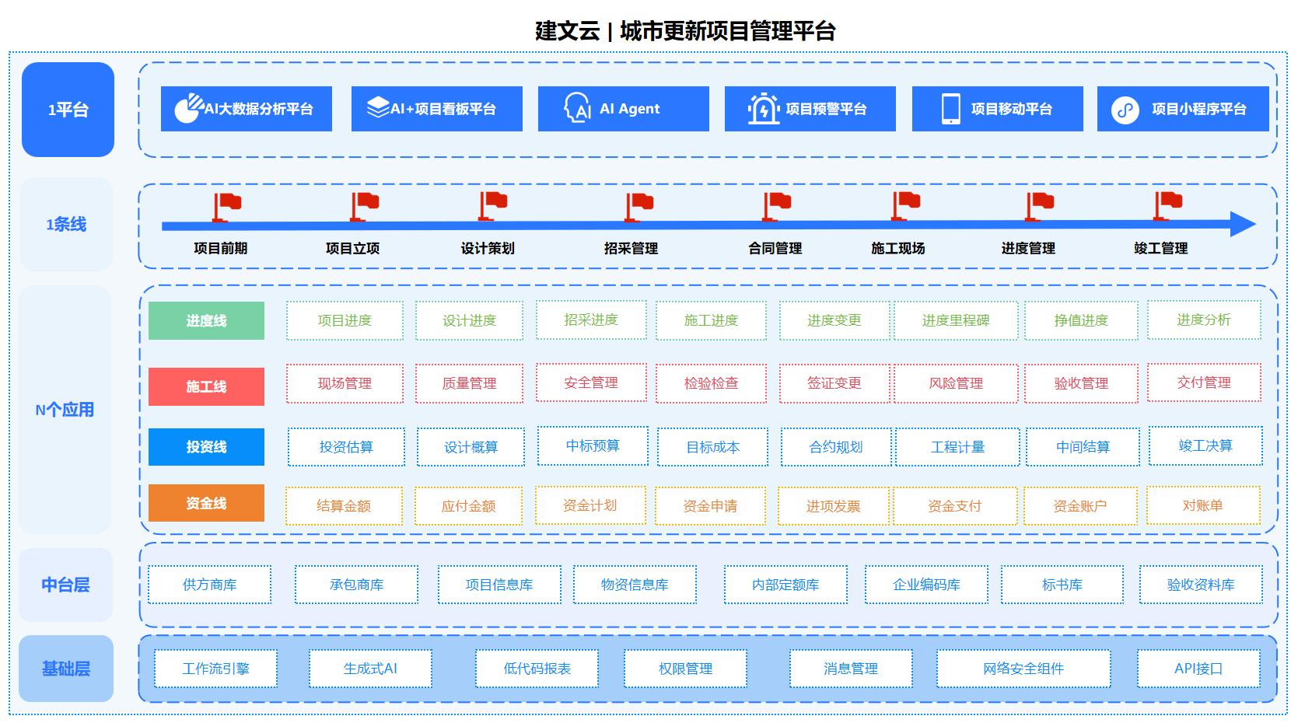
Task: Select the 供方商库 box
Action: point(210,585)
